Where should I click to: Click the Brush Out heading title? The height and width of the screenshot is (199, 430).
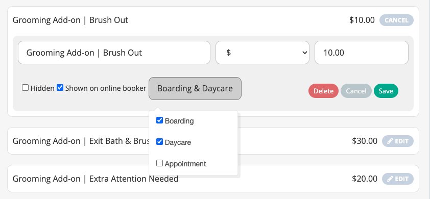tap(70, 20)
